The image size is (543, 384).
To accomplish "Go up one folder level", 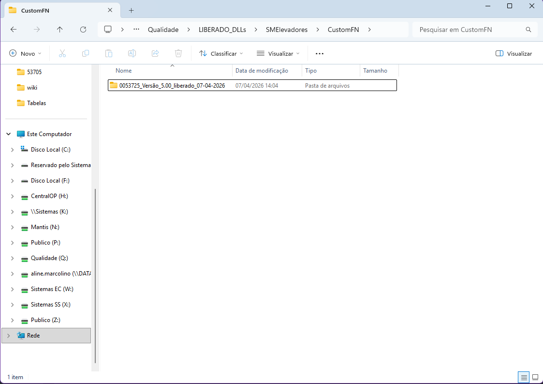I will point(60,30).
